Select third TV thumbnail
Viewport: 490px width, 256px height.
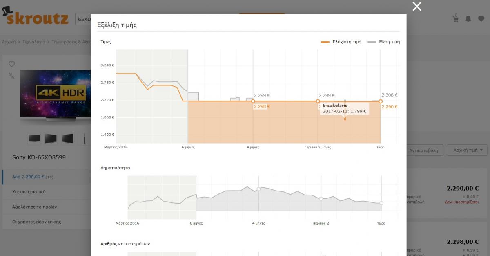(67, 139)
